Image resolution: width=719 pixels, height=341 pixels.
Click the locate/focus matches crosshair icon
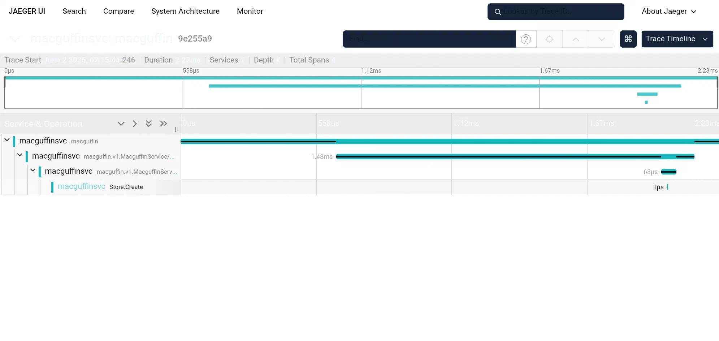[x=549, y=39]
